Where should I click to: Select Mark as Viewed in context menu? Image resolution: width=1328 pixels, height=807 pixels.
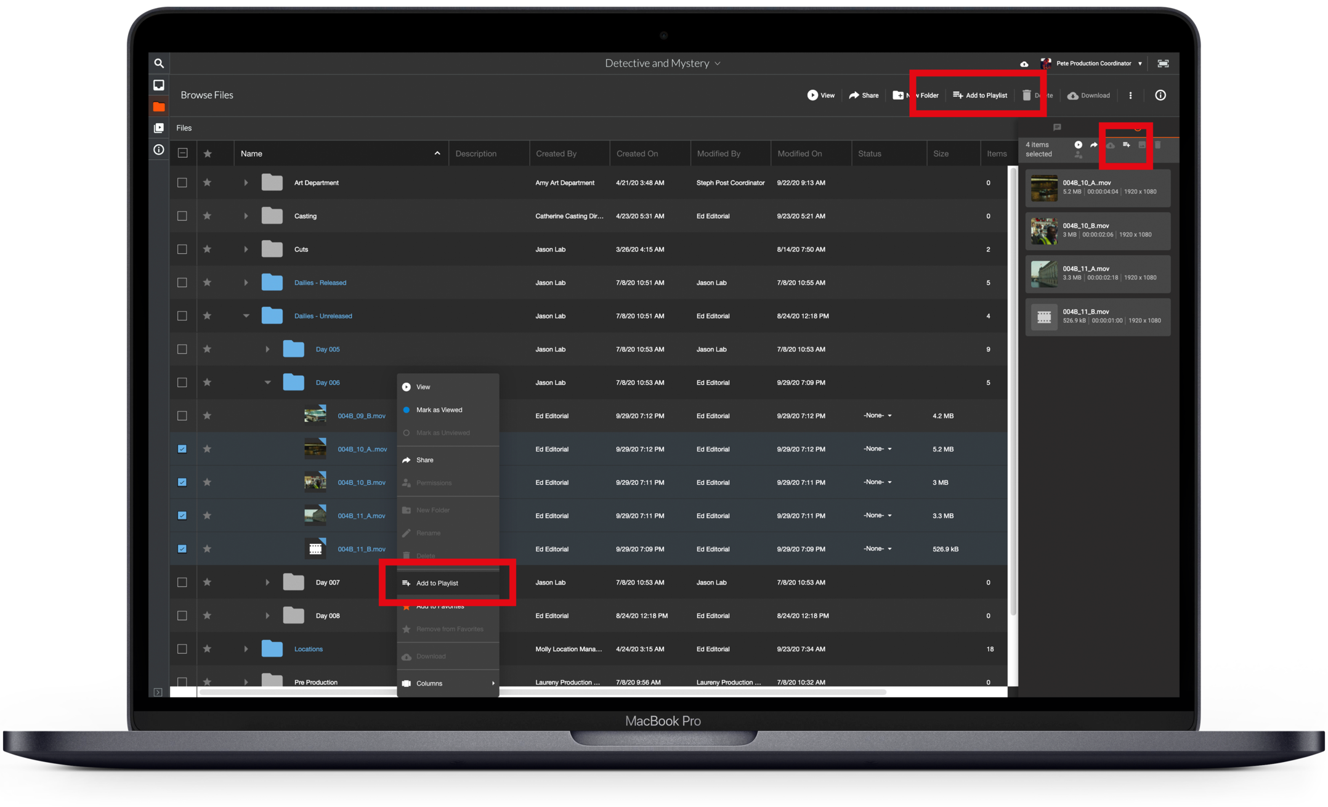tap(439, 410)
